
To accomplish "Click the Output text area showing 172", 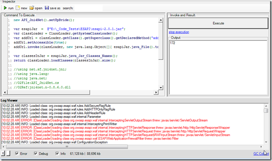I will coord(218,68).
